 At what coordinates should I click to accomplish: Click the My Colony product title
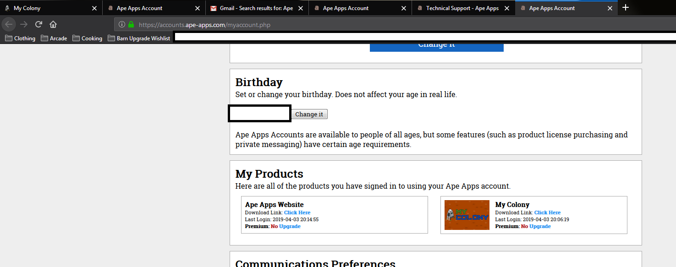(512, 205)
